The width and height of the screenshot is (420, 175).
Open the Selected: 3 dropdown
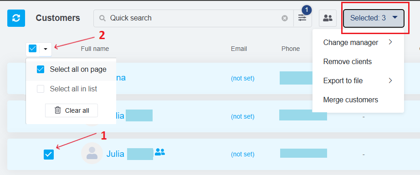tap(374, 18)
